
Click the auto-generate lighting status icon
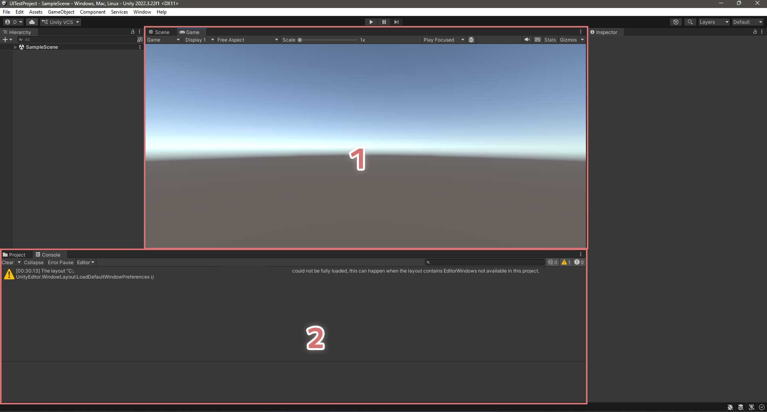(751, 407)
